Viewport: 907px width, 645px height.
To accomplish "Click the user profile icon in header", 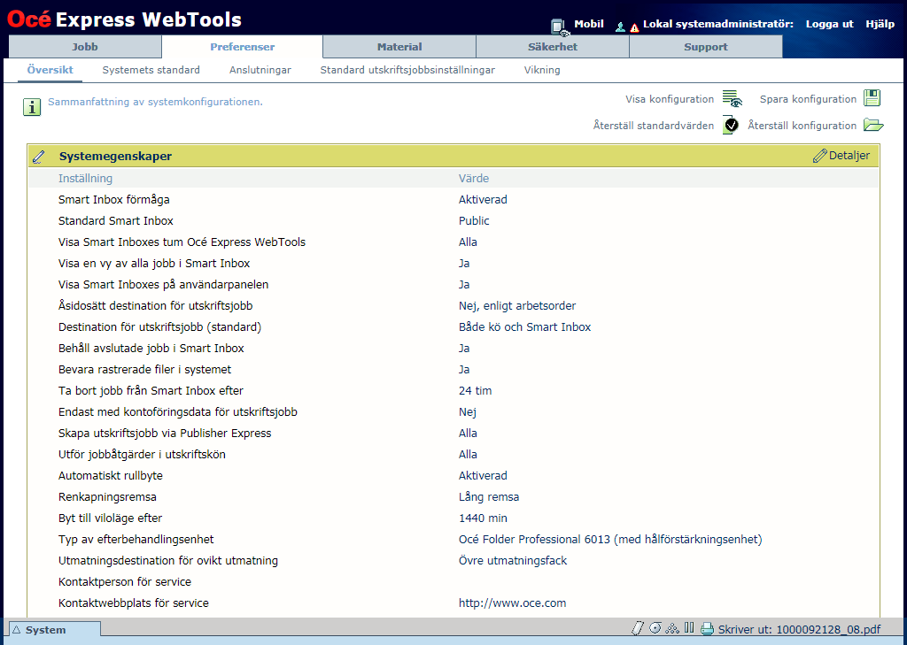I will point(620,27).
